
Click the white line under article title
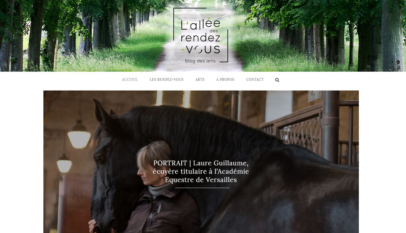pyautogui.click(x=202, y=188)
